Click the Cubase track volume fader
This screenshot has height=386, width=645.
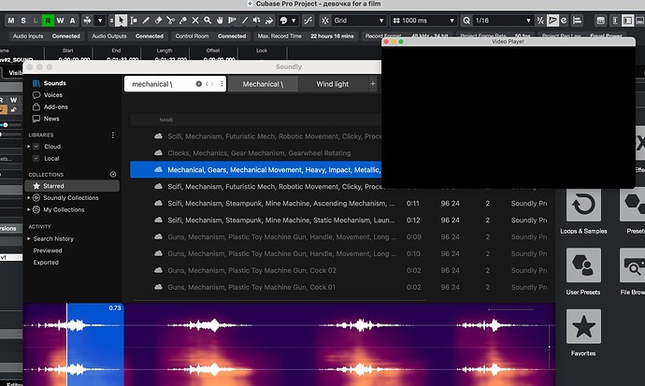6,124
